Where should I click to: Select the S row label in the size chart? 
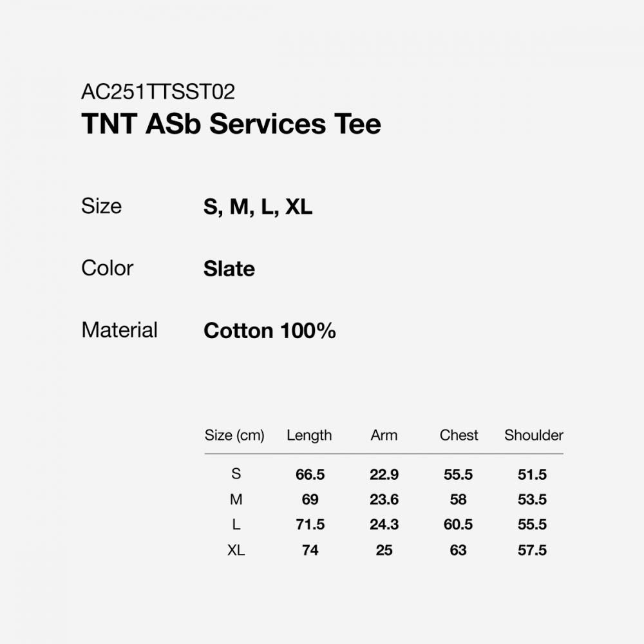point(236,474)
